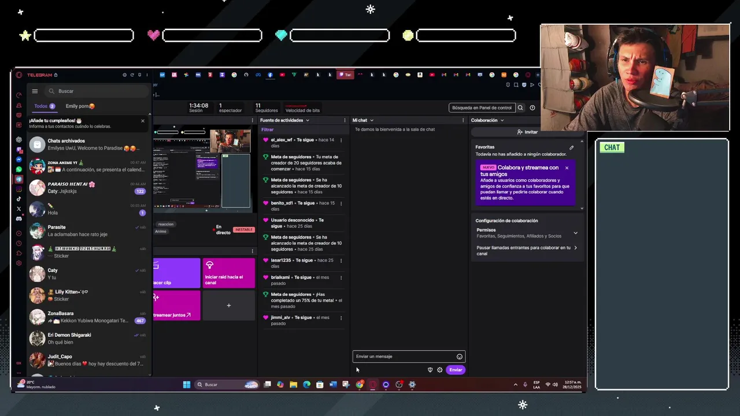Screen dimensions: 740x416
Task: Open Discord in the Opera sidebar
Action: click(19, 218)
